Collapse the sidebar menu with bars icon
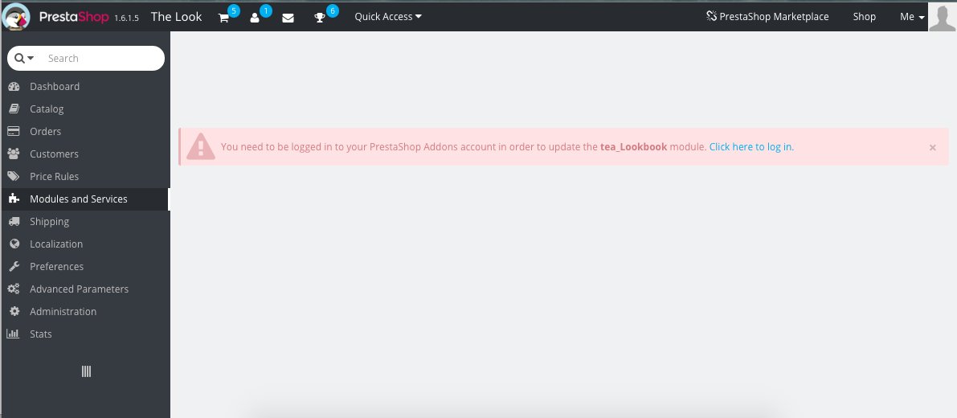 [86, 371]
